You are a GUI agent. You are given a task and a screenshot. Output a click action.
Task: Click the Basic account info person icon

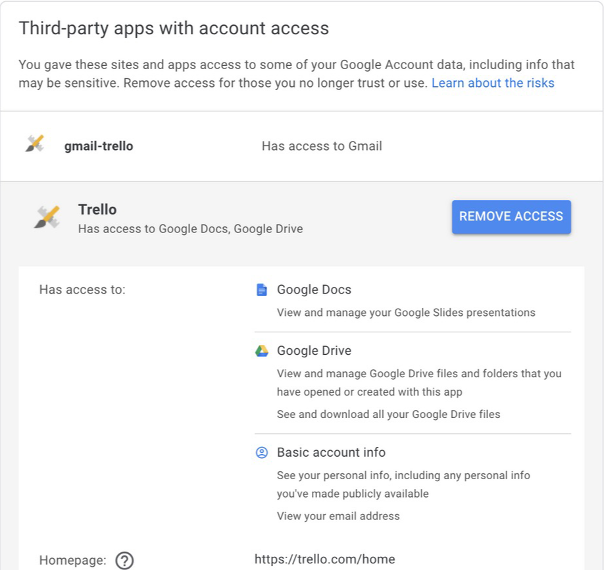pyautogui.click(x=262, y=452)
